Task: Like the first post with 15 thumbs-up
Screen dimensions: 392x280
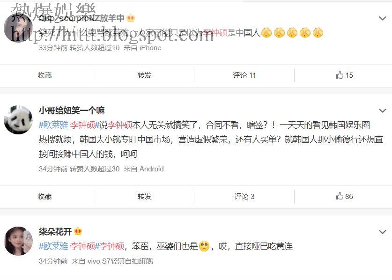Action: [344, 75]
